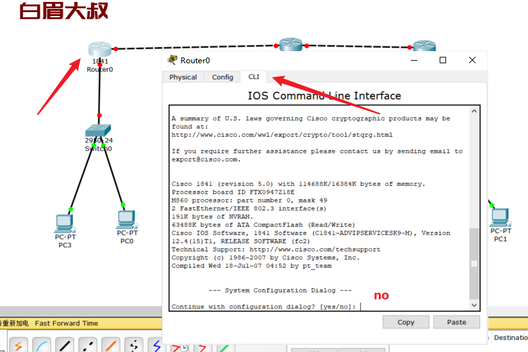Click the 'A summary of U.S. laws' line

click(311, 118)
